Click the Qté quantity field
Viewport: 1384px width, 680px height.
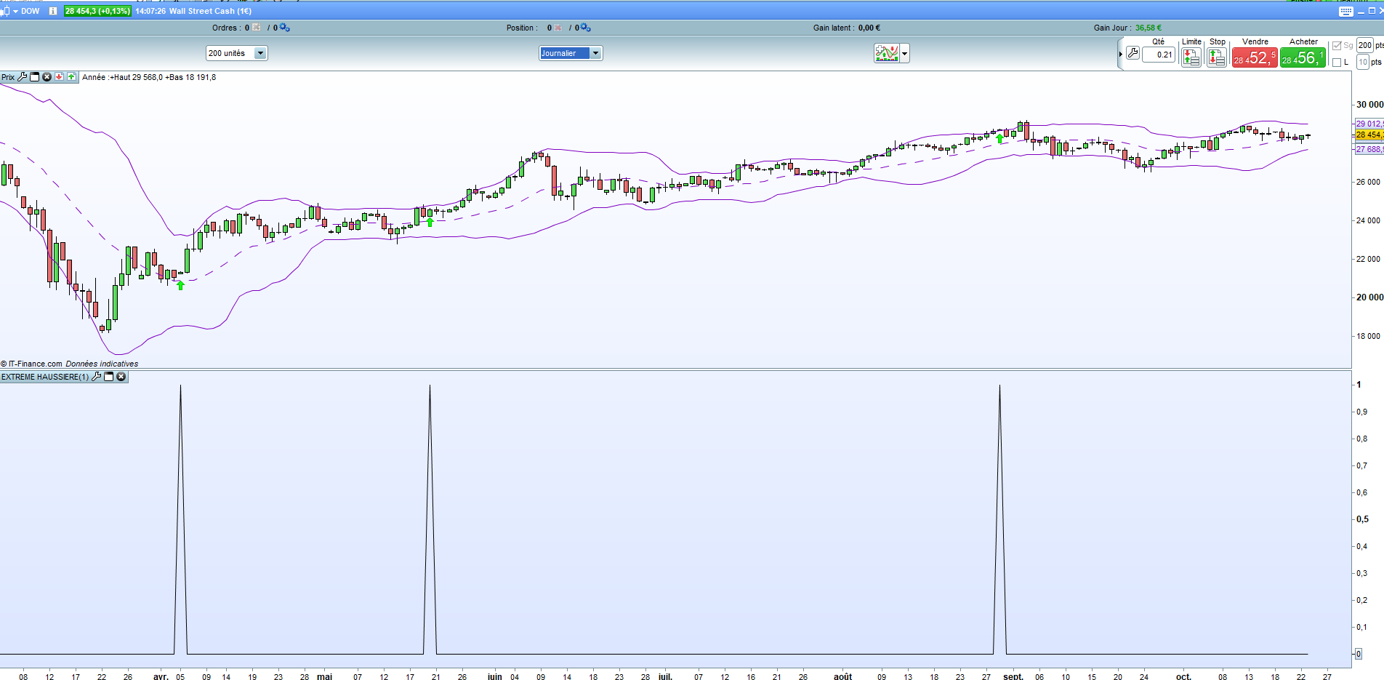[x=1159, y=55]
